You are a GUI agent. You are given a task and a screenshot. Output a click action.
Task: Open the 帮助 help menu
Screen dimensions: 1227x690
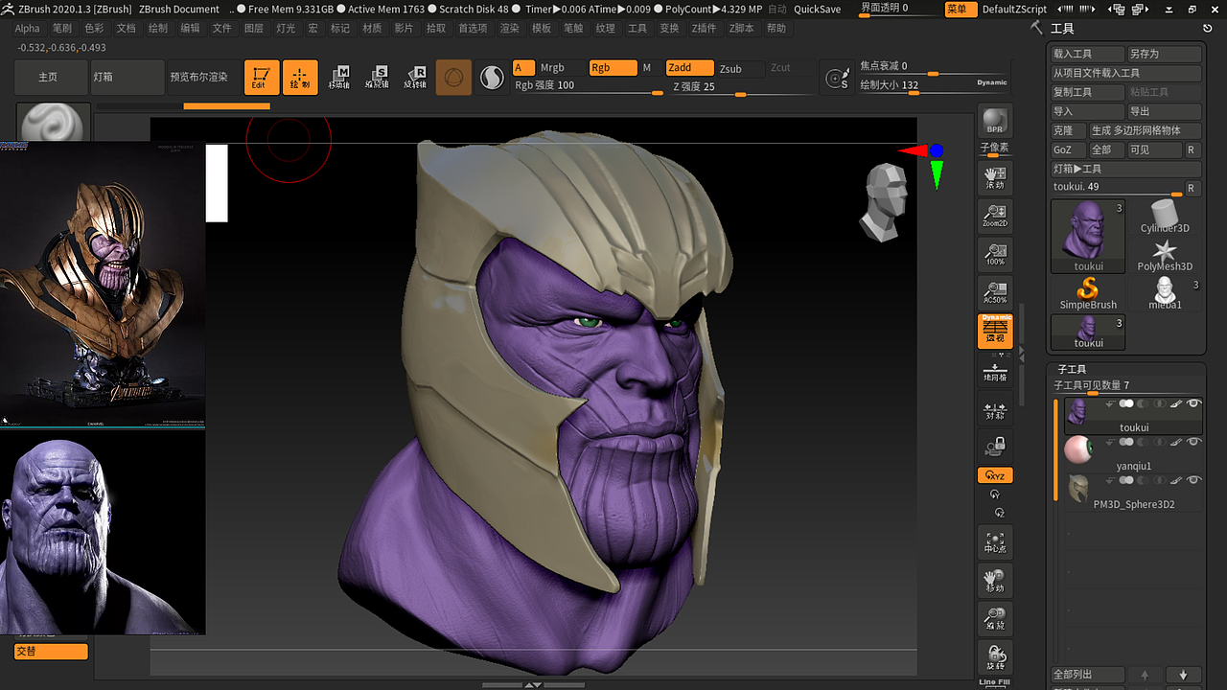(x=776, y=29)
